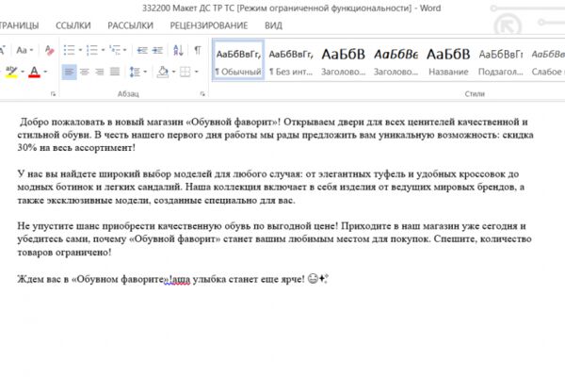Viewport: 565px width, 377px height.
Task: Apply the Название title style
Action: (x=448, y=60)
